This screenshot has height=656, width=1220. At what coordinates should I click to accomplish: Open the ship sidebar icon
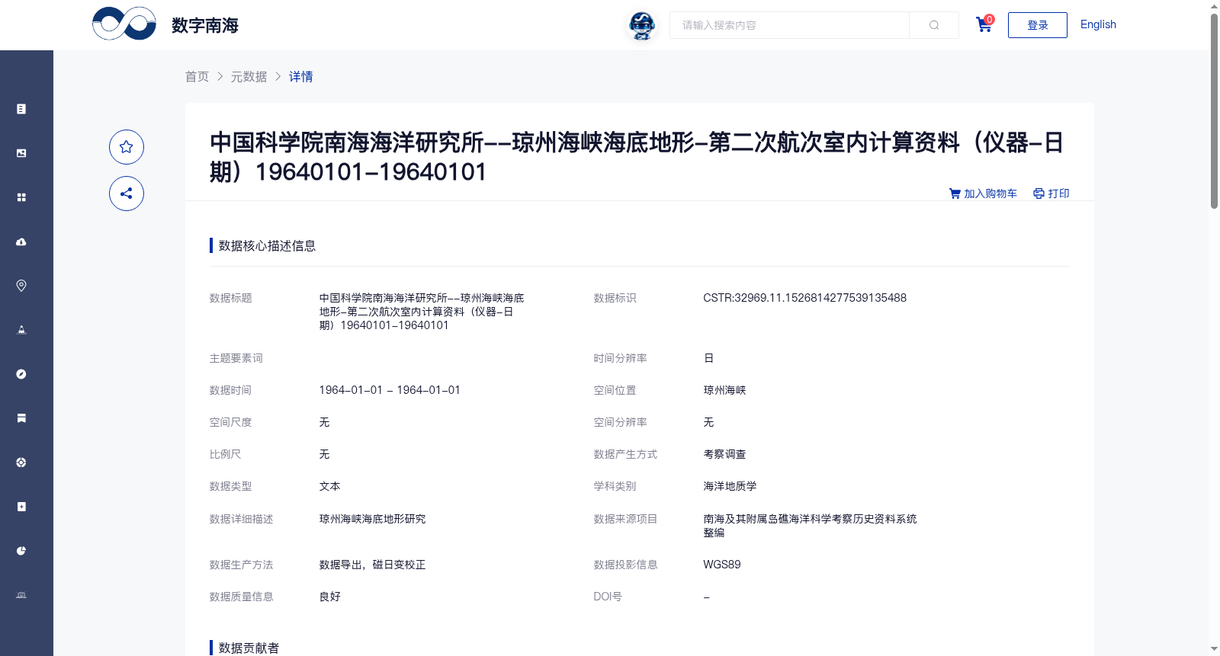[21, 330]
